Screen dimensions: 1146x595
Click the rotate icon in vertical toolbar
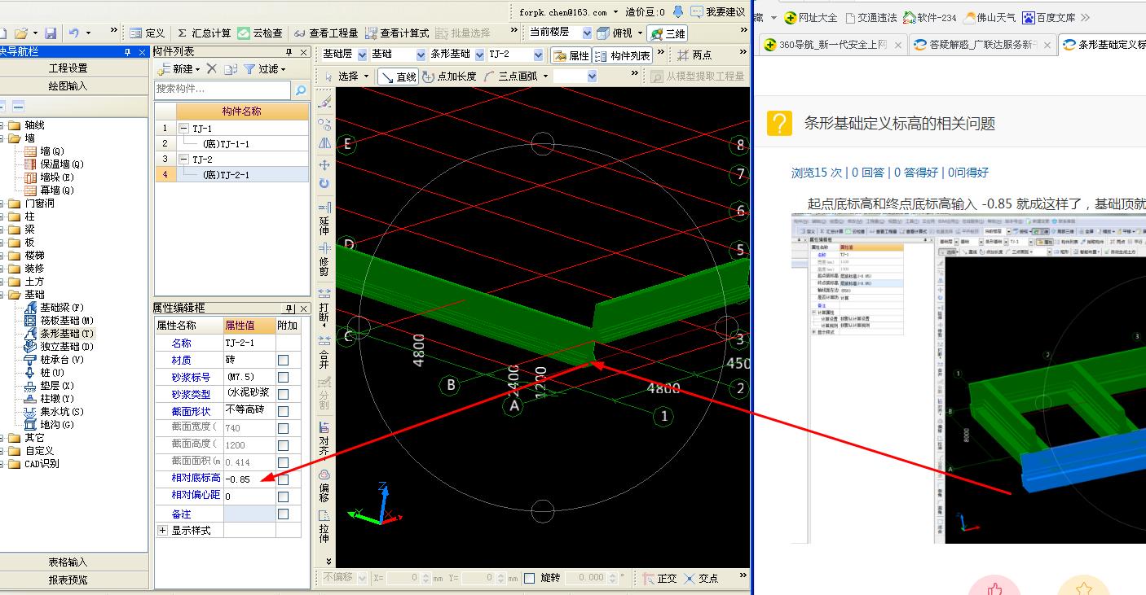tap(324, 184)
